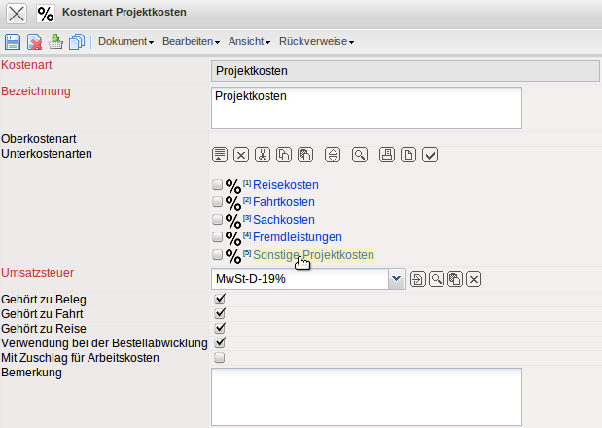Click the blue floppy disk save icon
Image resolution: width=602 pixels, height=428 pixels.
(x=14, y=42)
